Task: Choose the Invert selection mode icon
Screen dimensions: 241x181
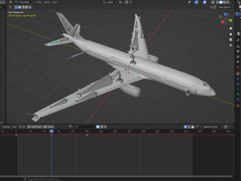Action: coord(27,7)
